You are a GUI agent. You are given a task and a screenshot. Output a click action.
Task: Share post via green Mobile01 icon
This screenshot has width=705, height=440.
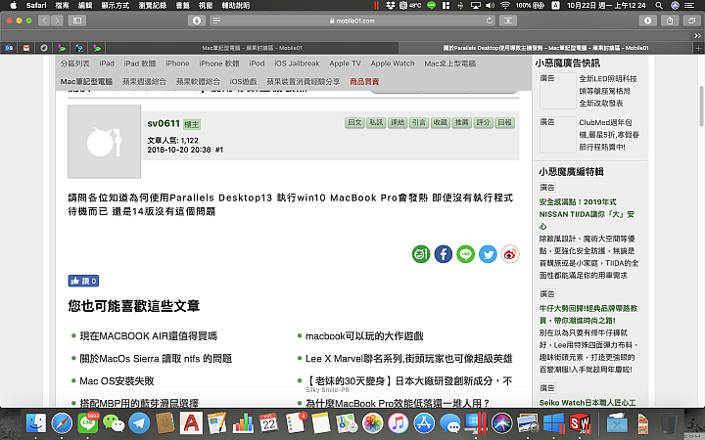click(421, 254)
